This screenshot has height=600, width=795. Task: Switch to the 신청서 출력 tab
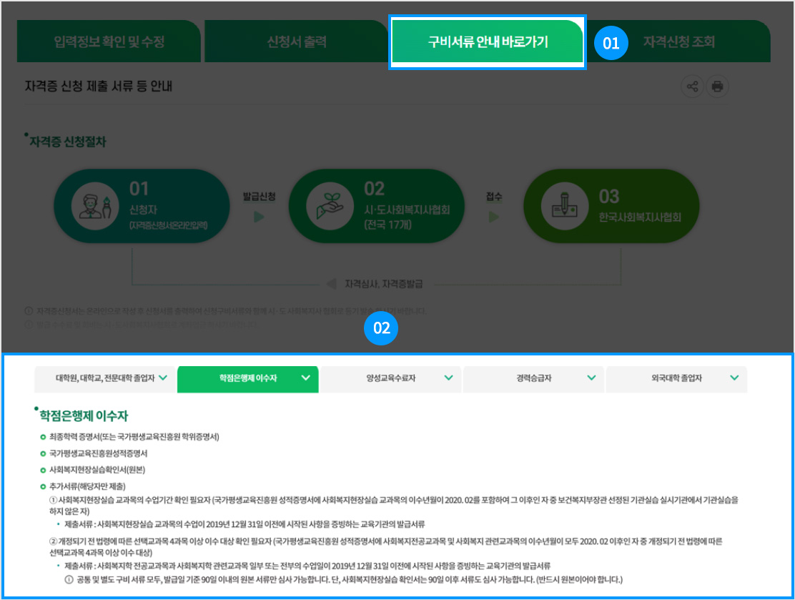coord(297,41)
